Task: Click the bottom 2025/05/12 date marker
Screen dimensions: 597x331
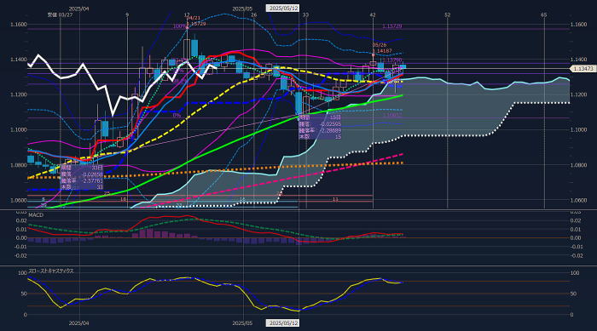Action: pos(282,323)
